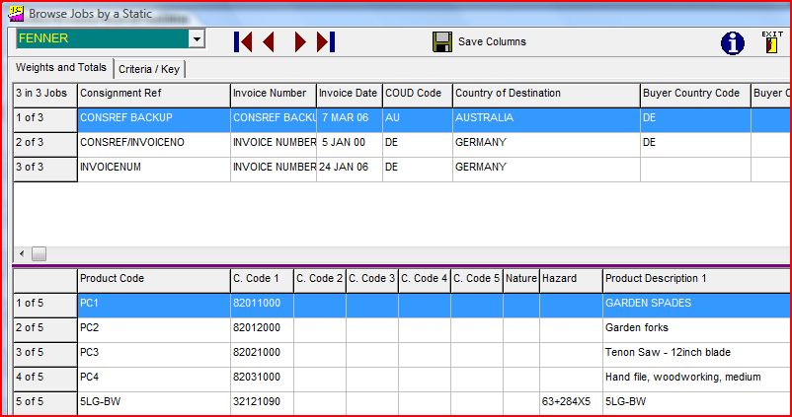This screenshot has height=417, width=792.
Task: Open the blue information icon
Action: point(732,42)
